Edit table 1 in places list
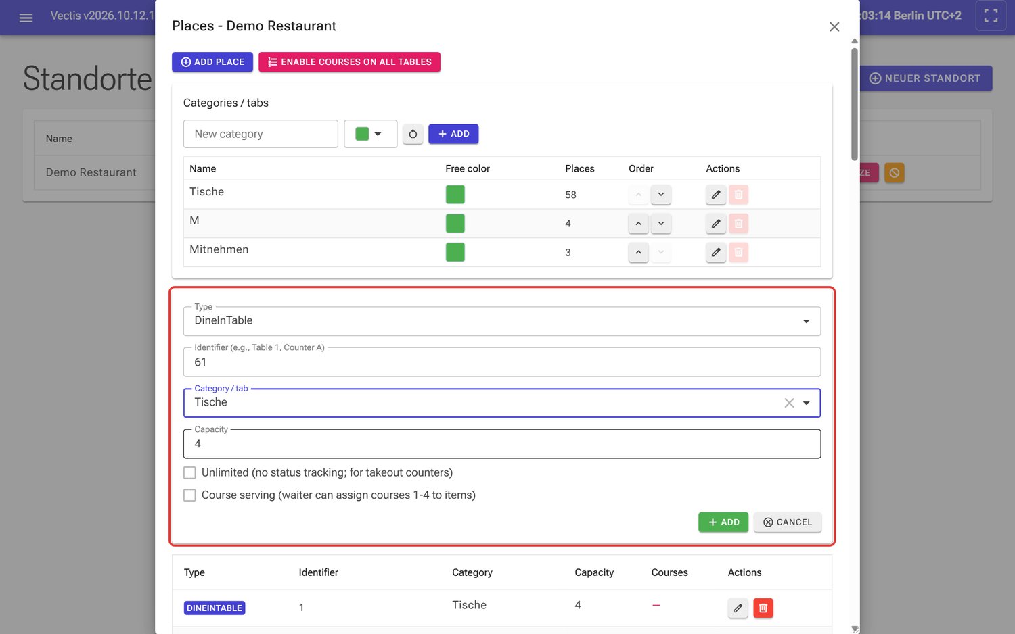The width and height of the screenshot is (1015, 634). pos(738,608)
